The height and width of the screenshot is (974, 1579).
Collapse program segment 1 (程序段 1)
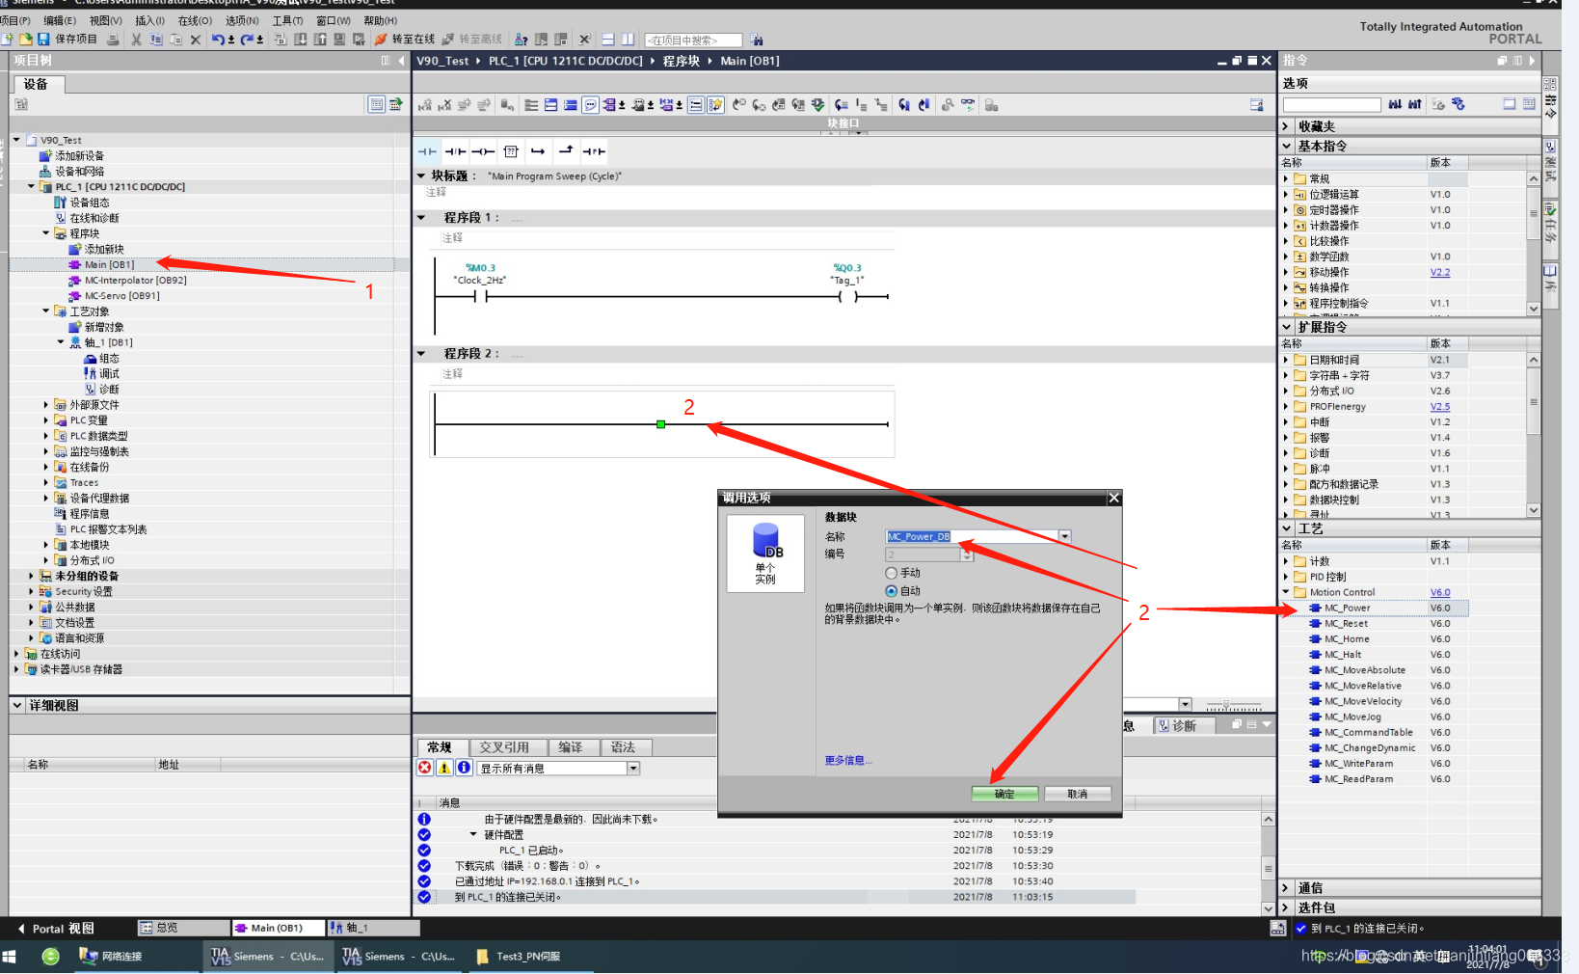click(x=421, y=217)
